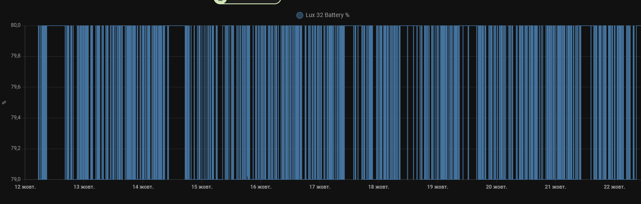Click the legend's blue series circle

300,15
